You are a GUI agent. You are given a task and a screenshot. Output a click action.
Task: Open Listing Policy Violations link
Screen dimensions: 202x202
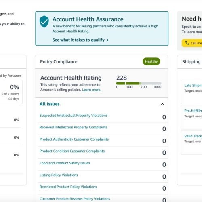pos(59,175)
